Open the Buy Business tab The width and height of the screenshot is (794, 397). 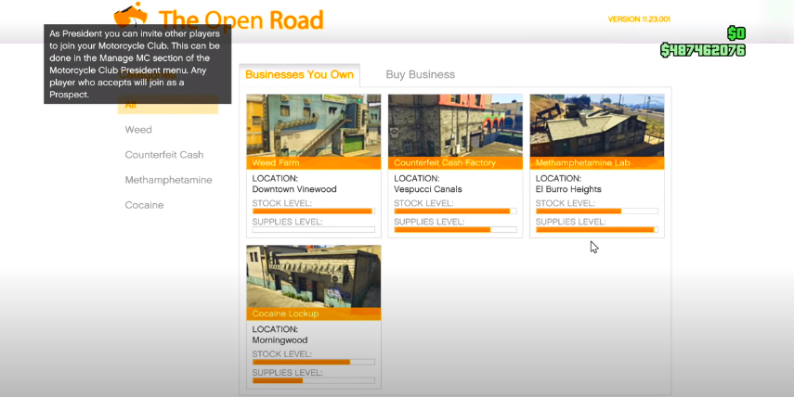pos(421,75)
